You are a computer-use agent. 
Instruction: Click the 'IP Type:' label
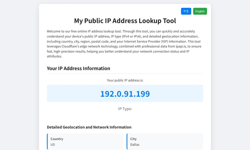(x=125, y=109)
